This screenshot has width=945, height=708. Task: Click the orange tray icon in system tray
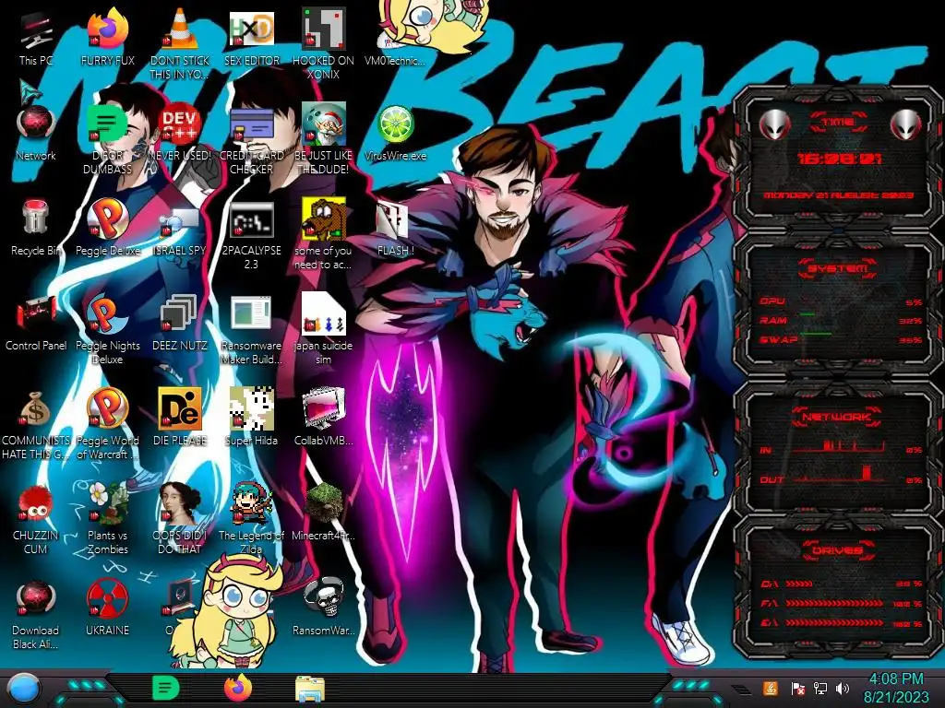771,688
